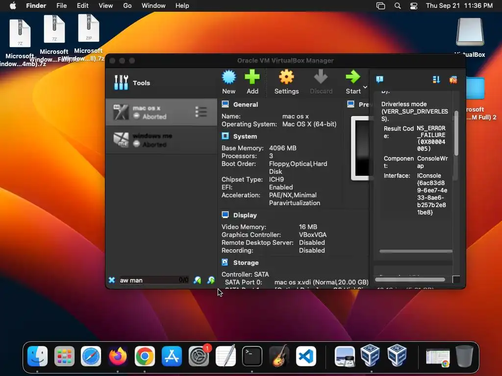
Task: Select the mac os x virtual machine
Action: coord(161,112)
